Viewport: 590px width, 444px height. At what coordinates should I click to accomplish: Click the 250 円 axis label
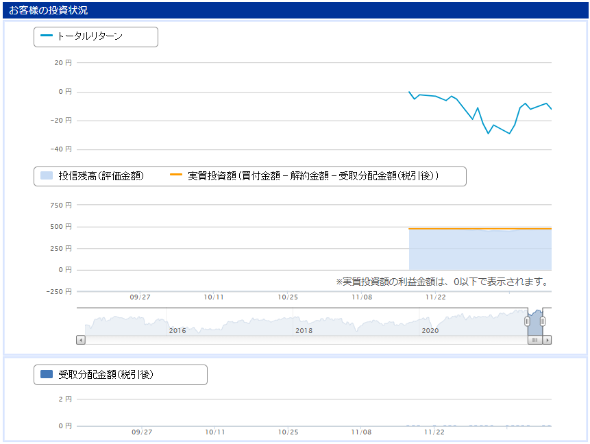pyautogui.click(x=61, y=248)
